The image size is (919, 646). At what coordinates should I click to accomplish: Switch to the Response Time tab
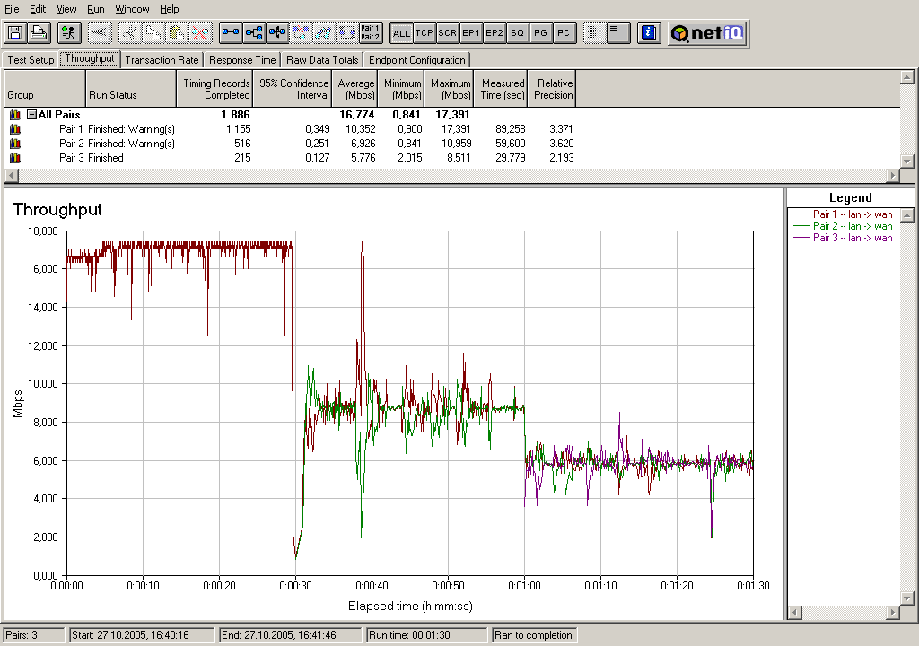[x=242, y=60]
